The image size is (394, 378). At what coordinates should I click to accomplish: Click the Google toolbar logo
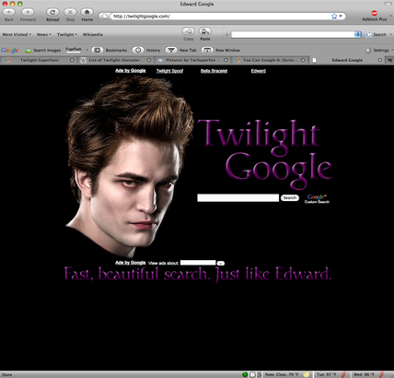pos(9,50)
